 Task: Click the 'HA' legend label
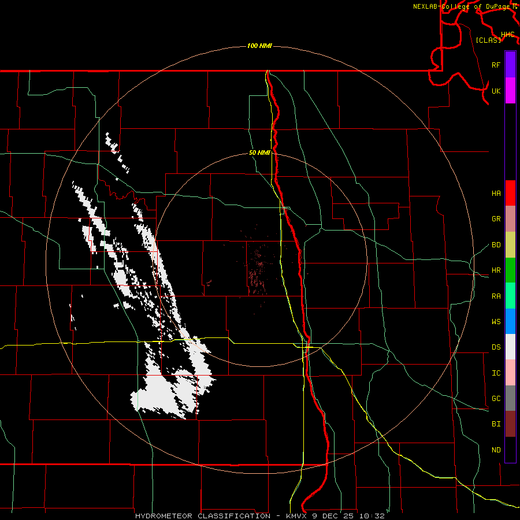[496, 194]
